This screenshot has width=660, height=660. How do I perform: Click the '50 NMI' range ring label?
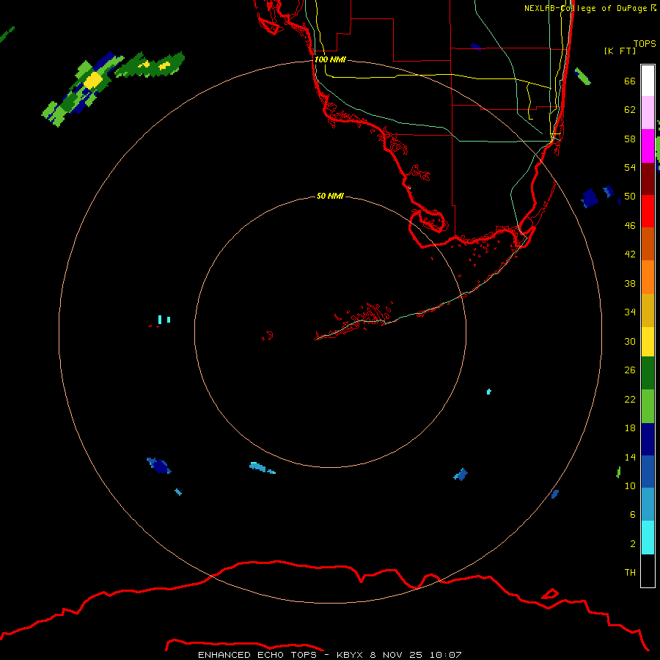point(330,196)
